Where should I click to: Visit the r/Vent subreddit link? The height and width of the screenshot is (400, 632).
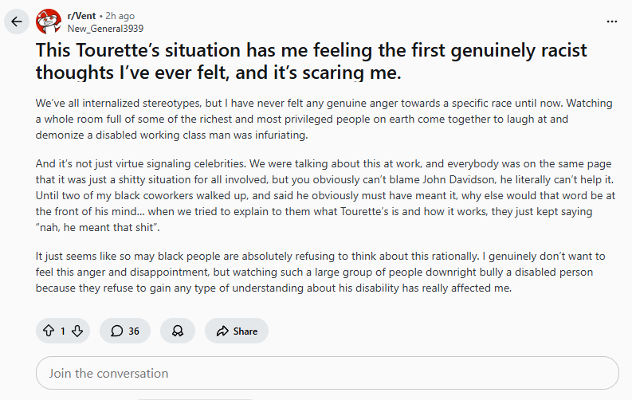point(81,16)
